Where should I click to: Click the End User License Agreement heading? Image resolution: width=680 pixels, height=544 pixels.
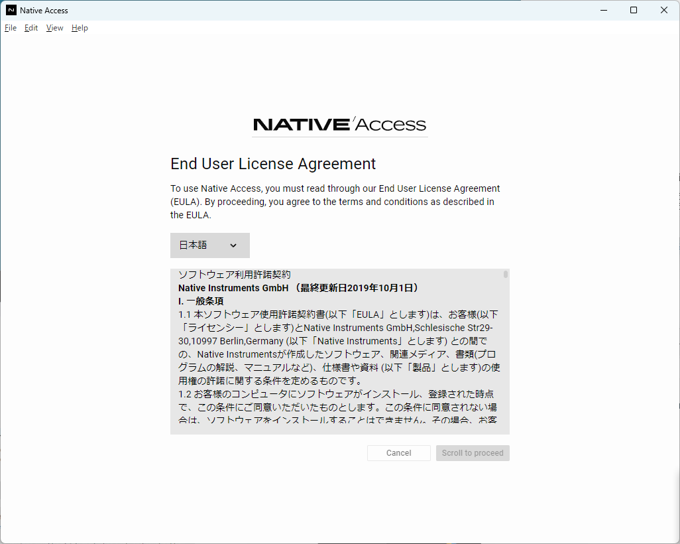[x=273, y=164]
